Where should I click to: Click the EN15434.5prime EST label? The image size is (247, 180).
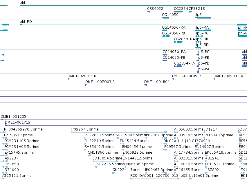tap(135, 141)
